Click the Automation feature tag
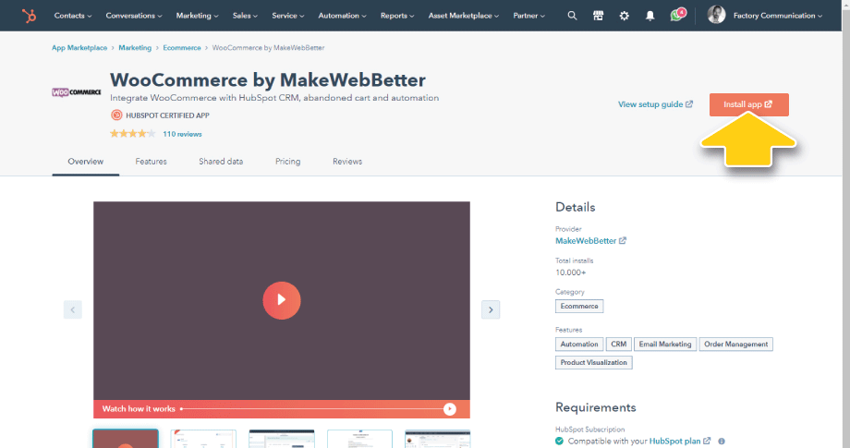The height and width of the screenshot is (448, 850). (x=579, y=344)
